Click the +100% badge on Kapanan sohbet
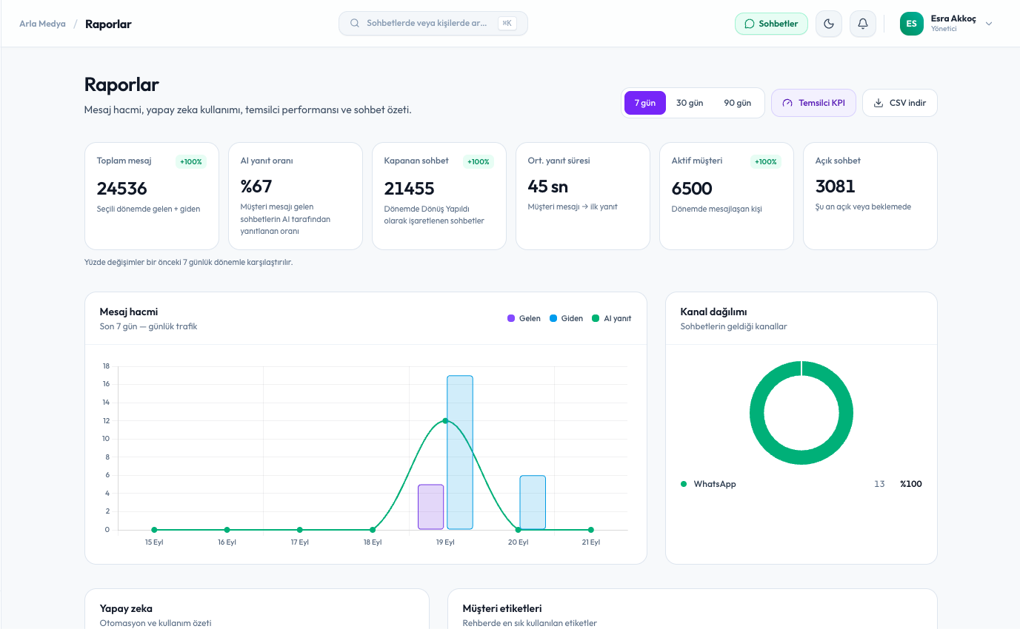The image size is (1020, 629). (x=479, y=161)
